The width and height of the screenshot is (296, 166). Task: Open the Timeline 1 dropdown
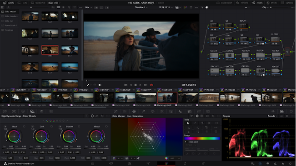point(141,7)
